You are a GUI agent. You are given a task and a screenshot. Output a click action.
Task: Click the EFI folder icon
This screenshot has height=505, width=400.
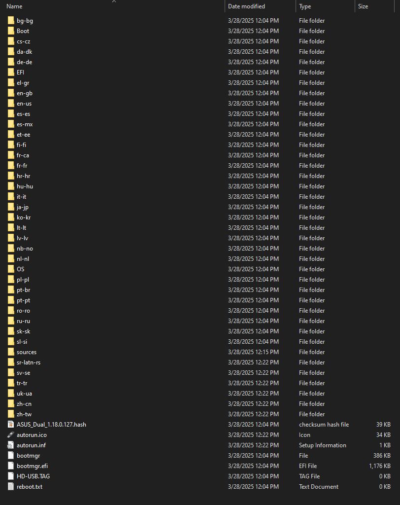pyautogui.click(x=11, y=72)
